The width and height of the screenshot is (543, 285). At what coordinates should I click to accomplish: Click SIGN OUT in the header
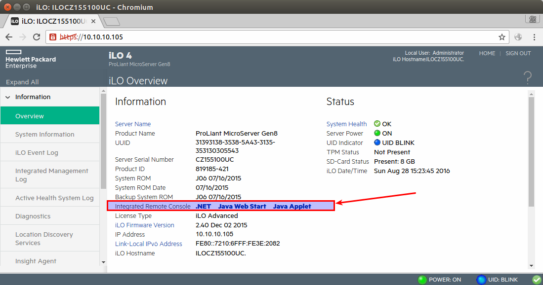518,53
